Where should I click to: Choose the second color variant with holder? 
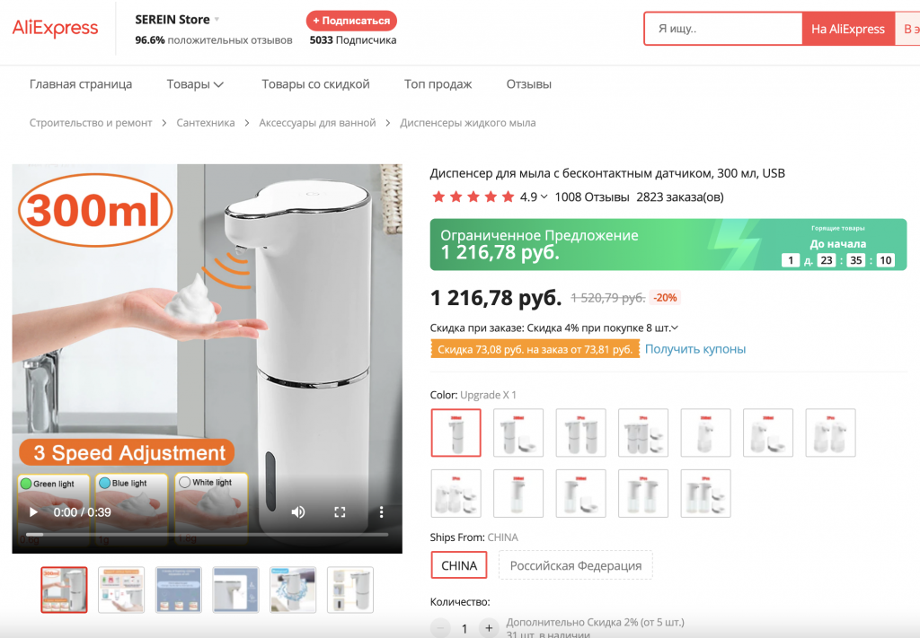pyautogui.click(x=518, y=433)
